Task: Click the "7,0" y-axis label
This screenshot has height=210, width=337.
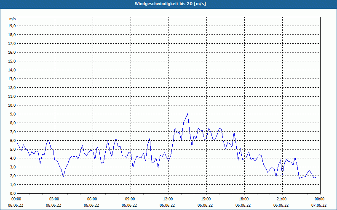Action: [x=13, y=132]
